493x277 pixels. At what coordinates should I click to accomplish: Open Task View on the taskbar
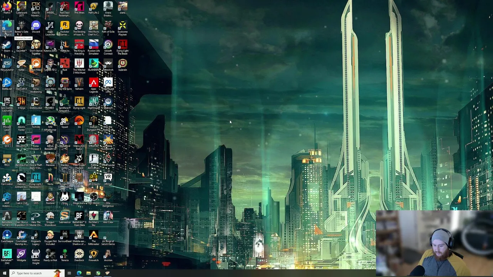point(69,273)
